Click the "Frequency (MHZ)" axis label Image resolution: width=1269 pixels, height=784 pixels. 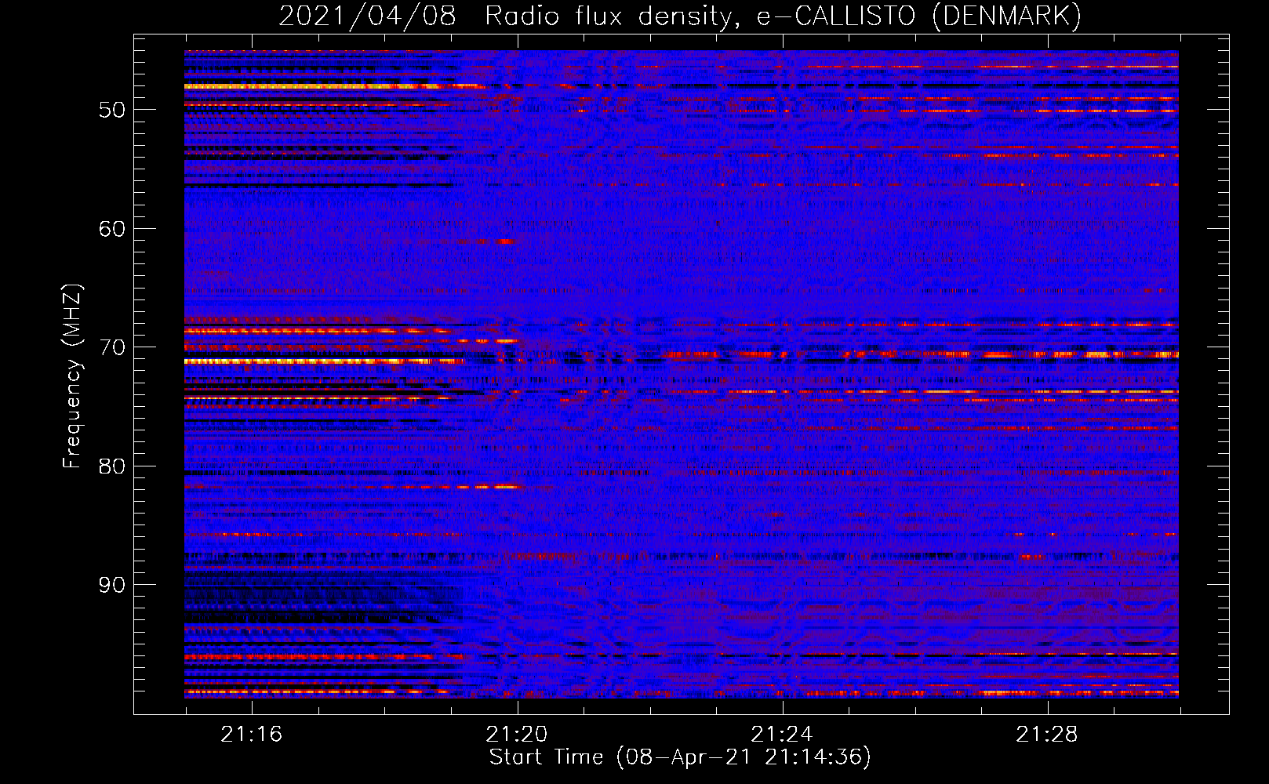pyautogui.click(x=72, y=376)
